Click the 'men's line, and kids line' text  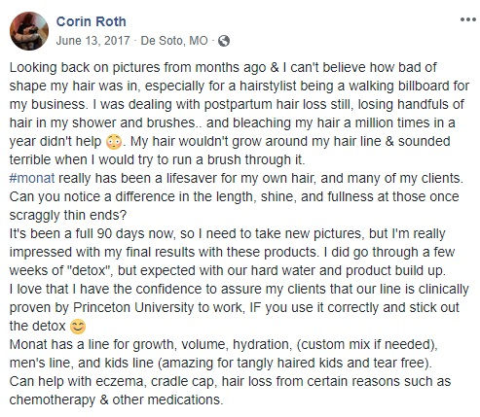[x=82, y=363]
